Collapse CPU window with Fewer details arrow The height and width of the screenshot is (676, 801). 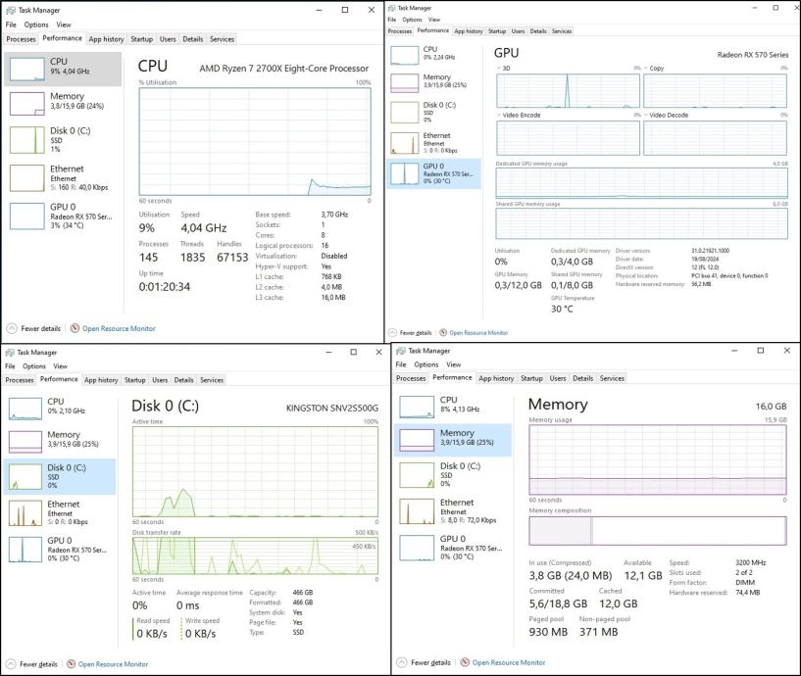click(11, 328)
